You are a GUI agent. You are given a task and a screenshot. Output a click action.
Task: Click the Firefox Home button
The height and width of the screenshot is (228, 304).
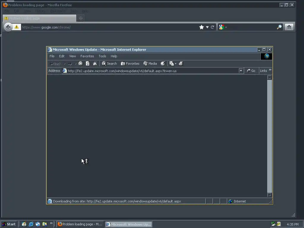click(289, 27)
